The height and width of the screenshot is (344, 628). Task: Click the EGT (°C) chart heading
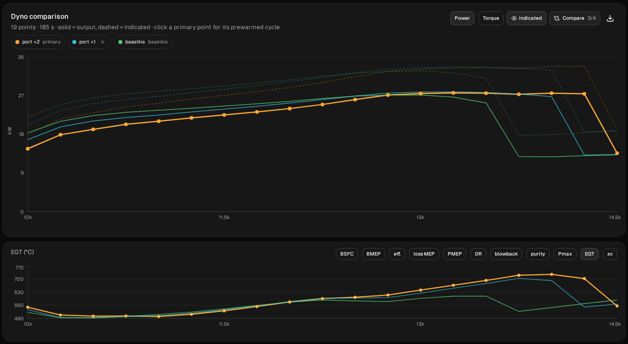click(x=22, y=252)
